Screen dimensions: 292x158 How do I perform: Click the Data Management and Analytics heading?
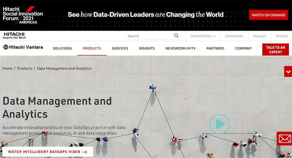(x=57, y=108)
